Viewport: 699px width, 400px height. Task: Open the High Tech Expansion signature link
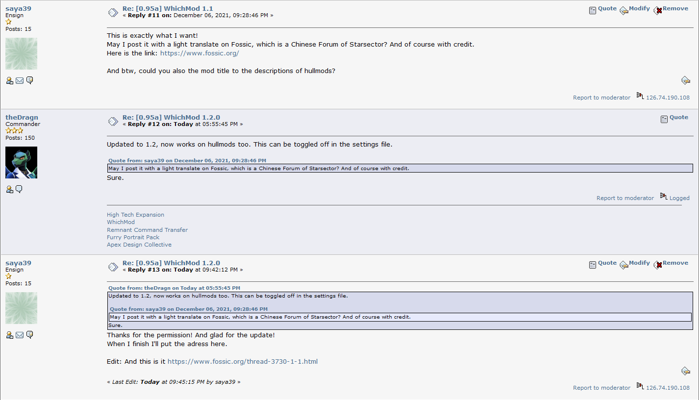(x=135, y=215)
